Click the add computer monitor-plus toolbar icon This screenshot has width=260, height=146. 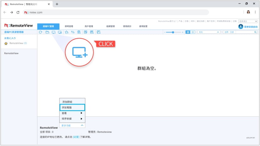[54, 32]
